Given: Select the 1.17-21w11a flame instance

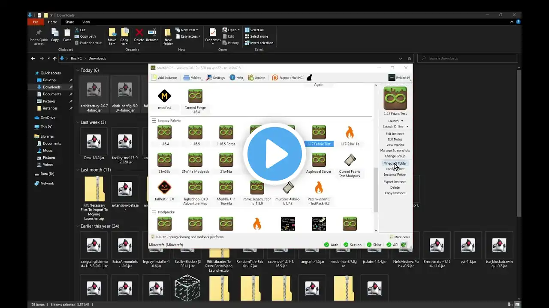Looking at the screenshot, I should [x=350, y=136].
